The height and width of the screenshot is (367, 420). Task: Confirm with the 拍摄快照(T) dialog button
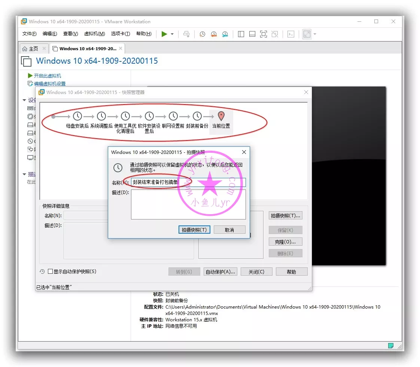(x=194, y=230)
